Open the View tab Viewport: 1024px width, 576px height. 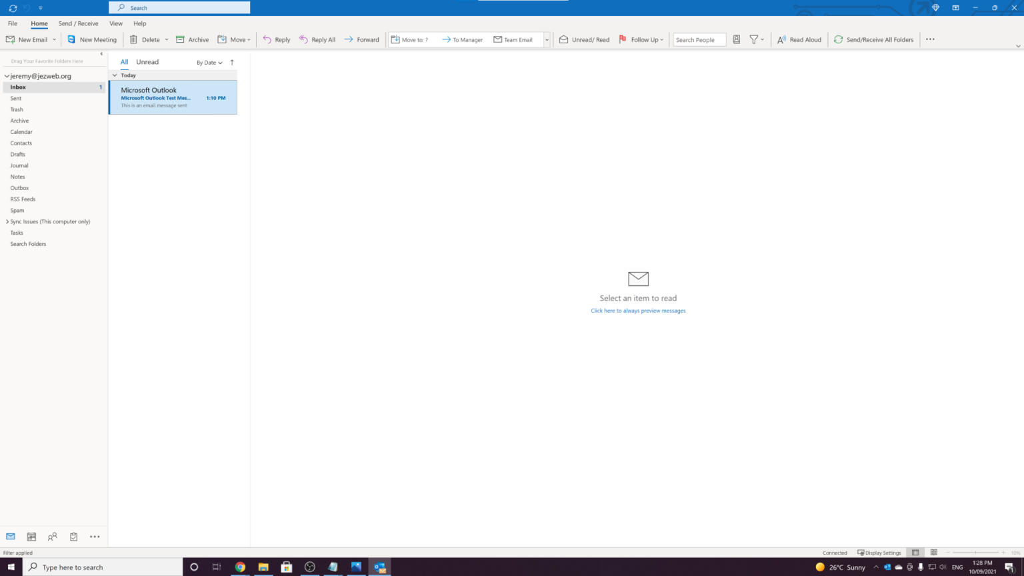(x=116, y=23)
